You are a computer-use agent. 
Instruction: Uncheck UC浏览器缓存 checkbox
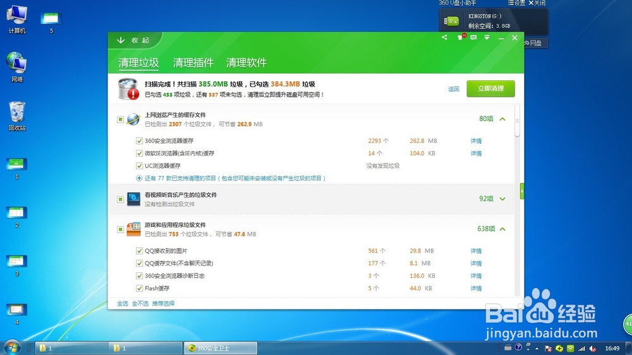coord(139,165)
